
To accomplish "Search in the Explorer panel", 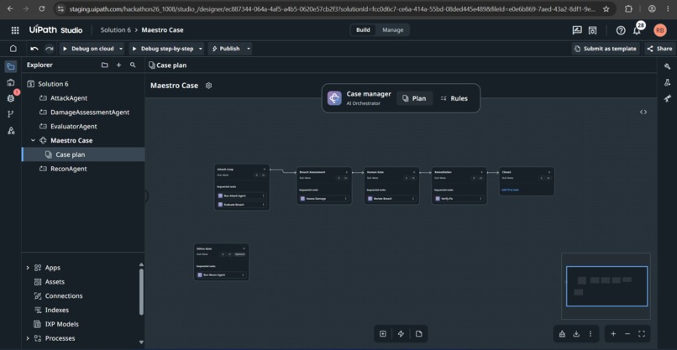I will (133, 65).
